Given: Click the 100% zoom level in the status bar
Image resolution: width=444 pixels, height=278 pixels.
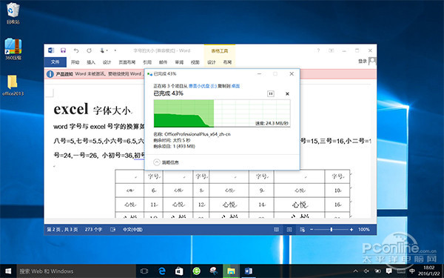Looking at the screenshot, I should [364, 230].
